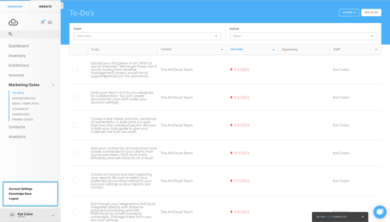
Task: Sort by the Staff column arrow
Action: tap(376, 49)
